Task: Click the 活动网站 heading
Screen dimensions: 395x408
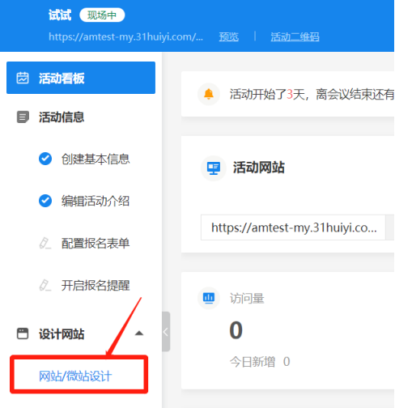Action: (259, 168)
